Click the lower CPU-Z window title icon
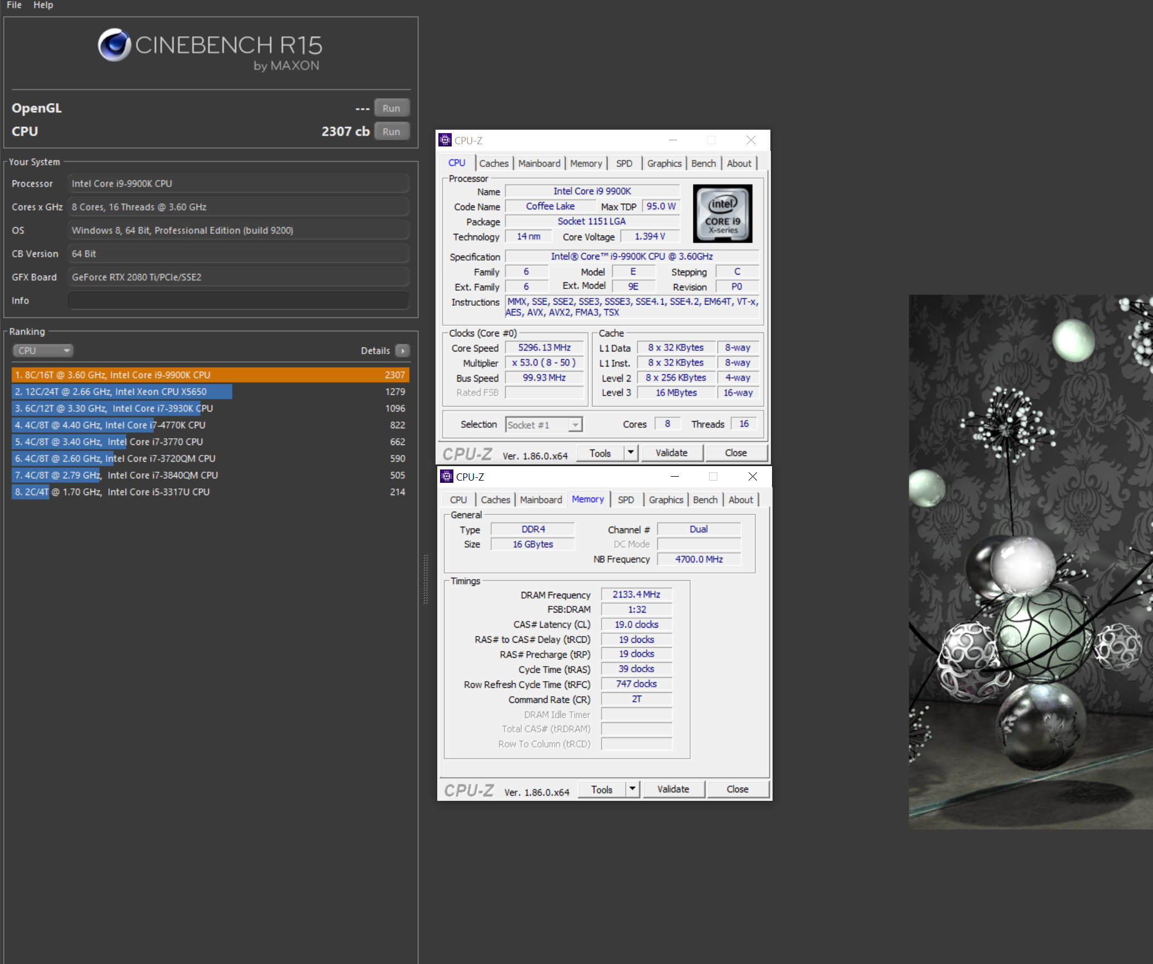 click(447, 476)
